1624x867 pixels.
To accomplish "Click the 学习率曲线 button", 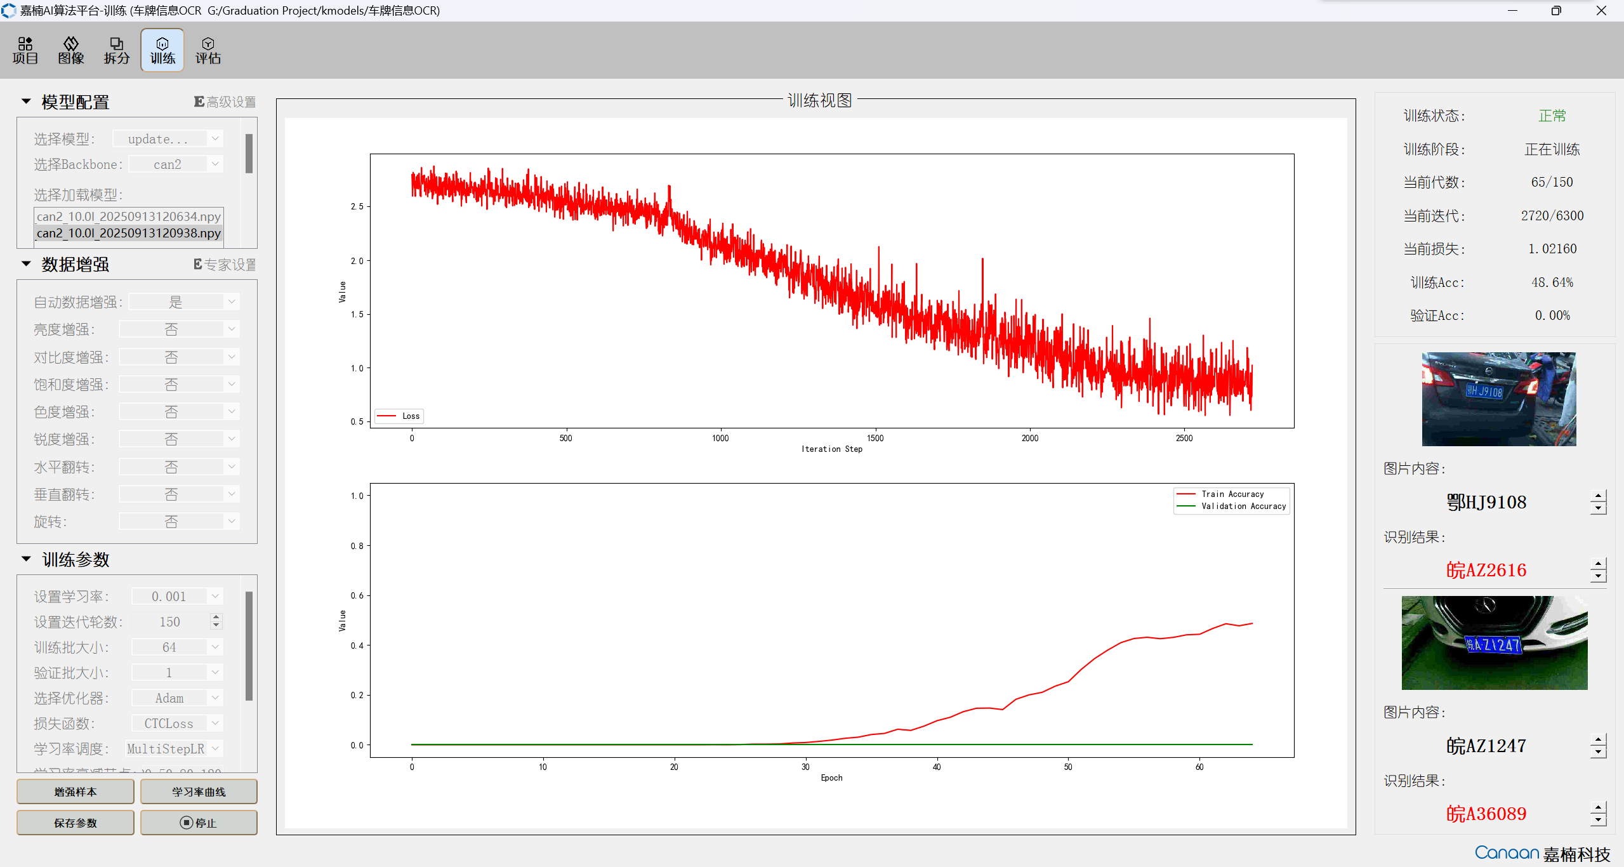I will tap(199, 791).
